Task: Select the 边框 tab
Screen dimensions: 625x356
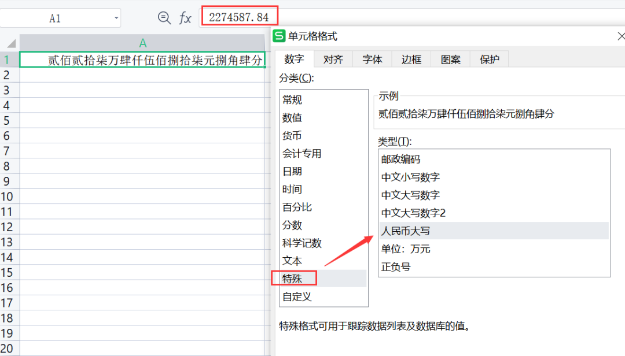Action: [x=411, y=60]
